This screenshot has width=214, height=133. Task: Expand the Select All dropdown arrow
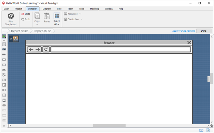58,24
